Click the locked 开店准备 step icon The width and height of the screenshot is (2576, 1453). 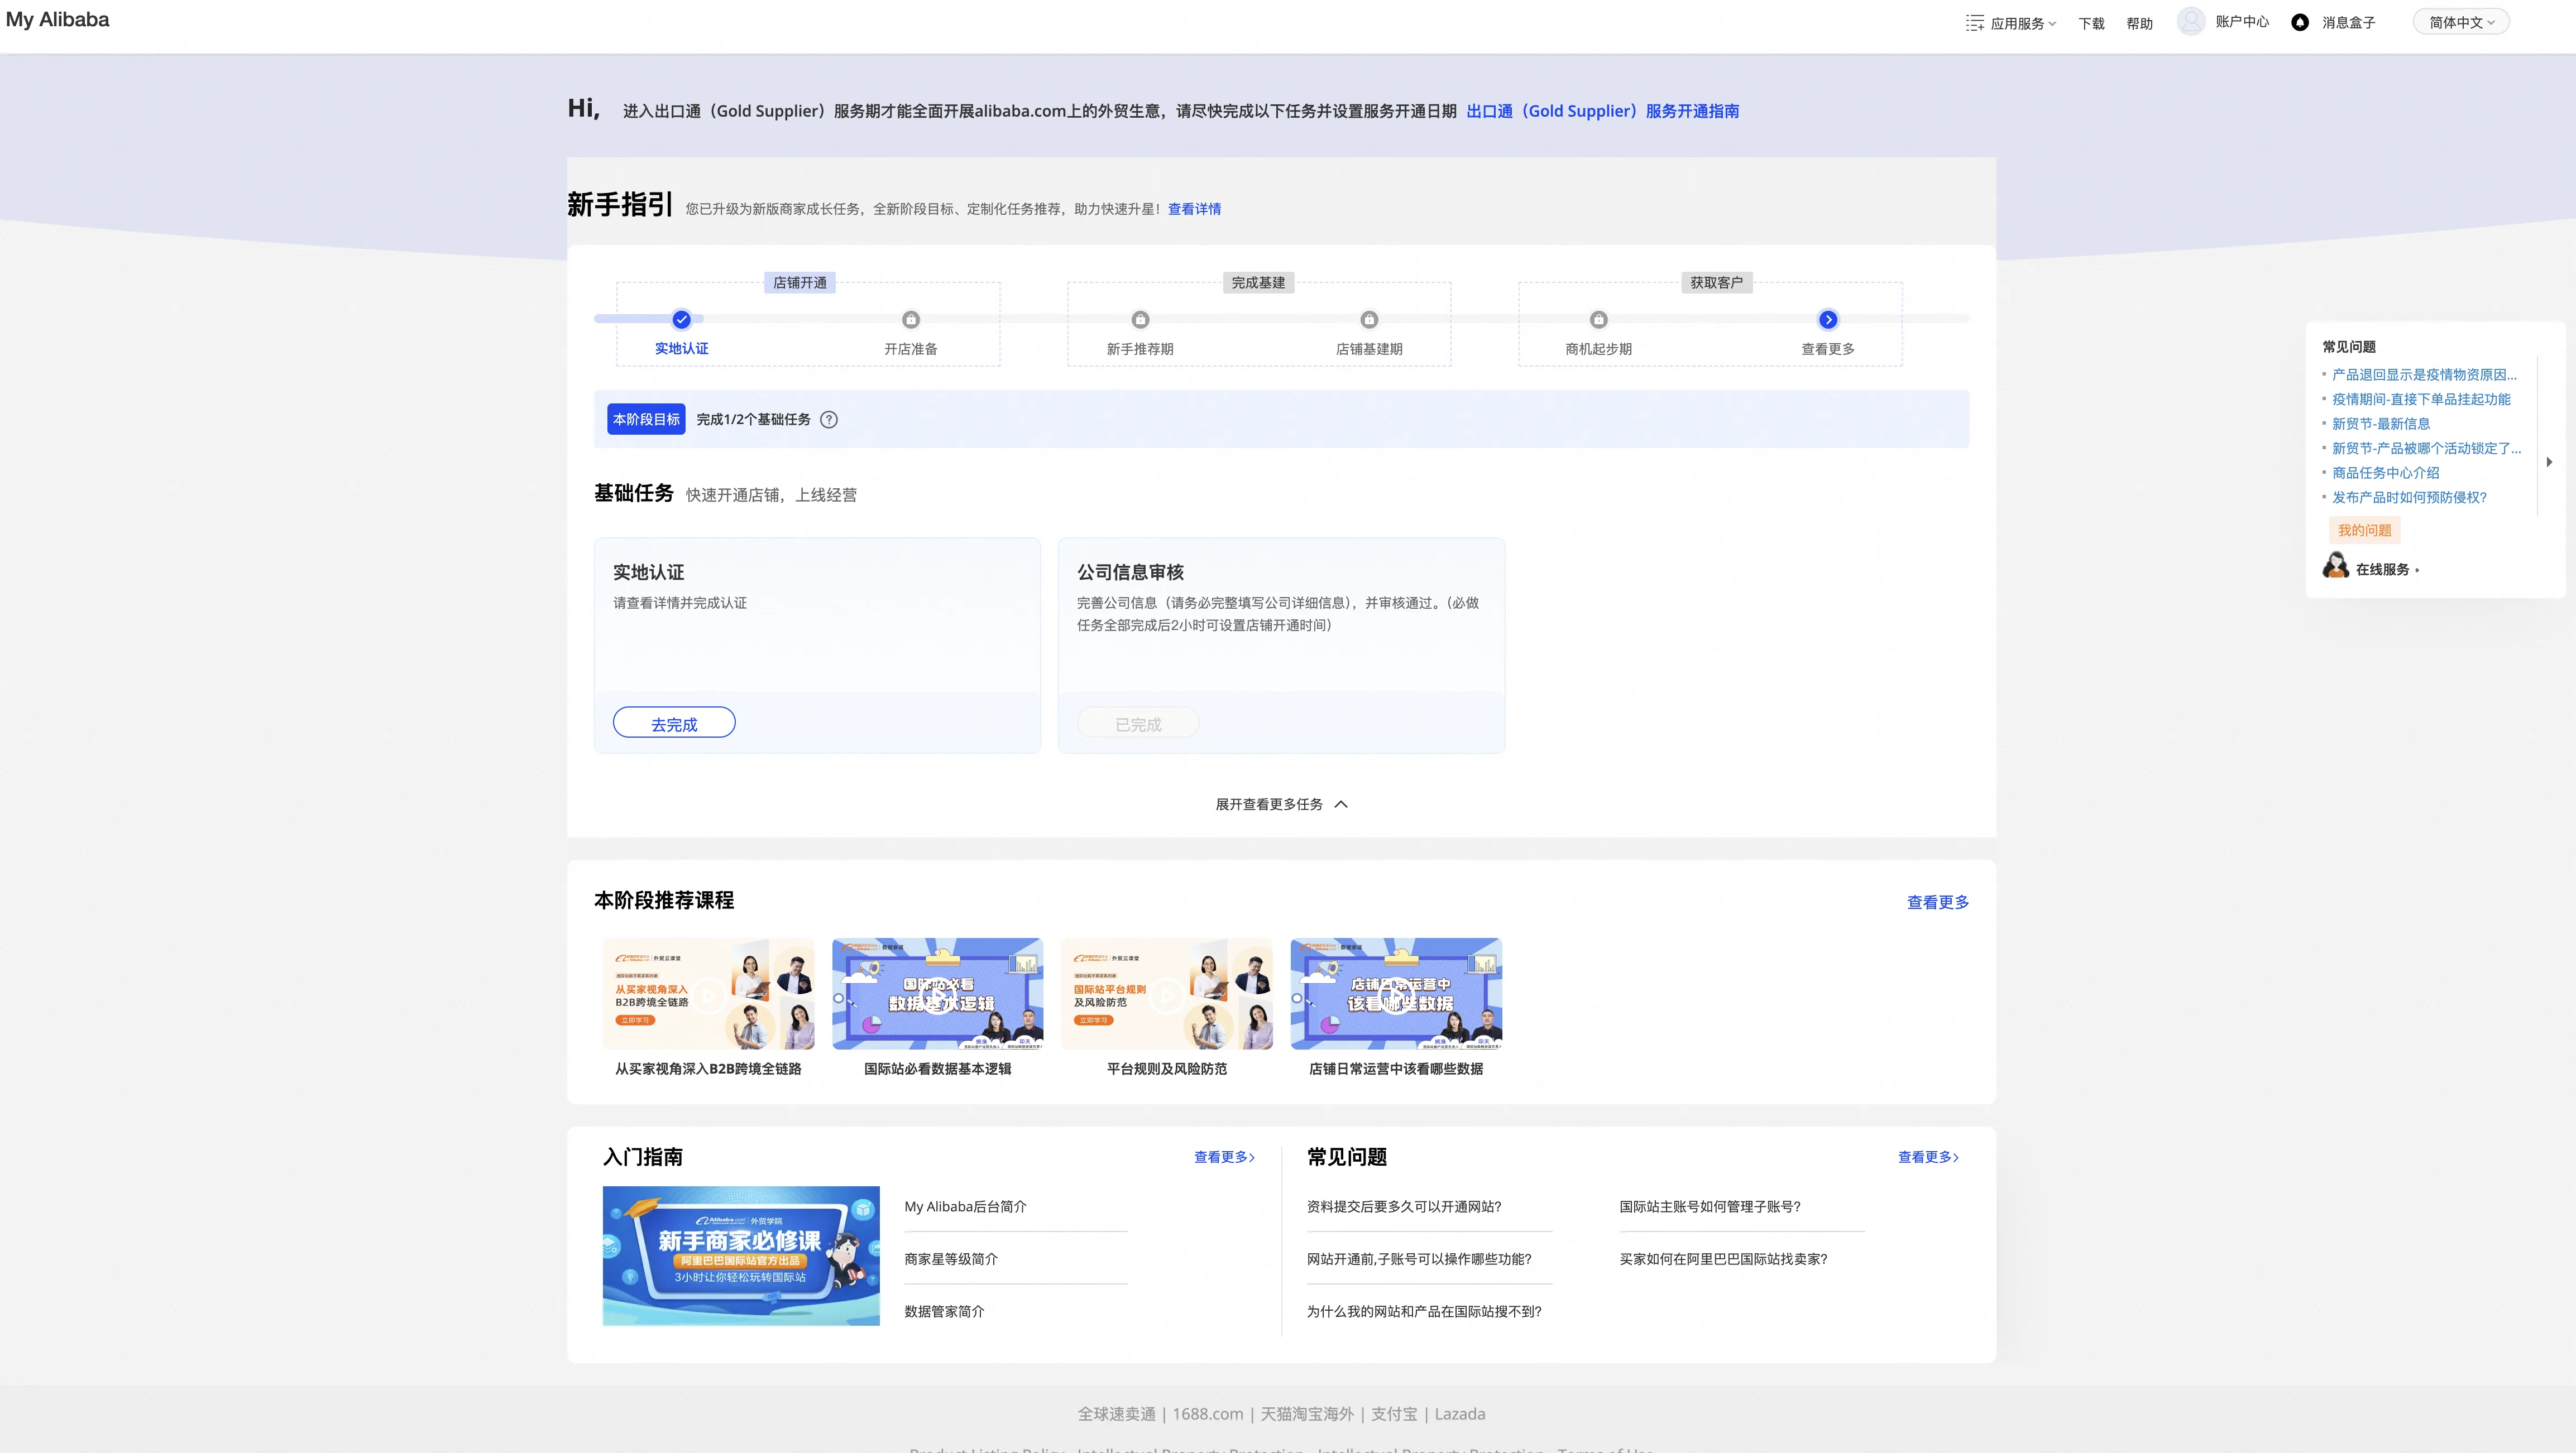(x=910, y=320)
